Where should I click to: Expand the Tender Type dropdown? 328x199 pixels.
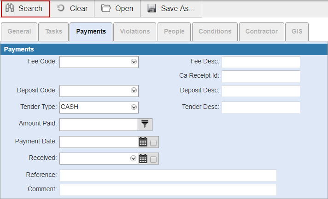[x=134, y=107]
